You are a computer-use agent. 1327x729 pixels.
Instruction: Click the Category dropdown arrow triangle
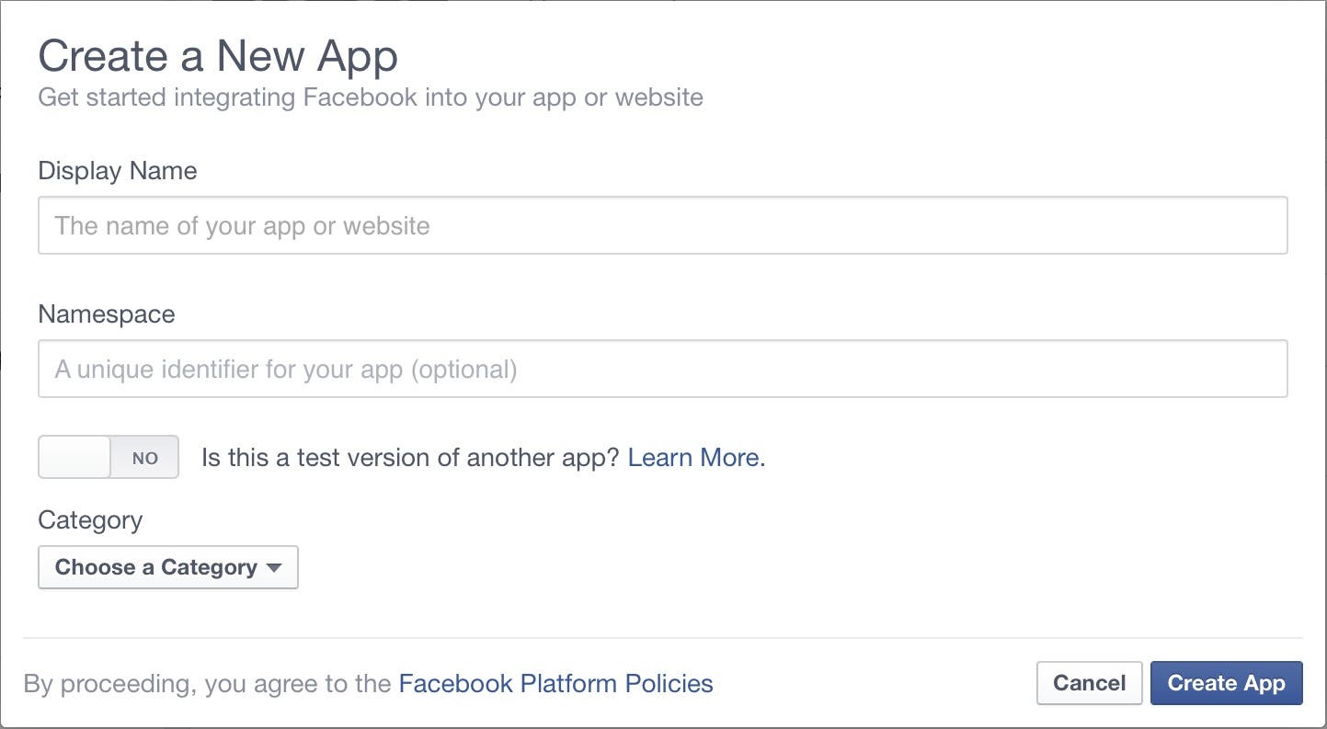[274, 567]
